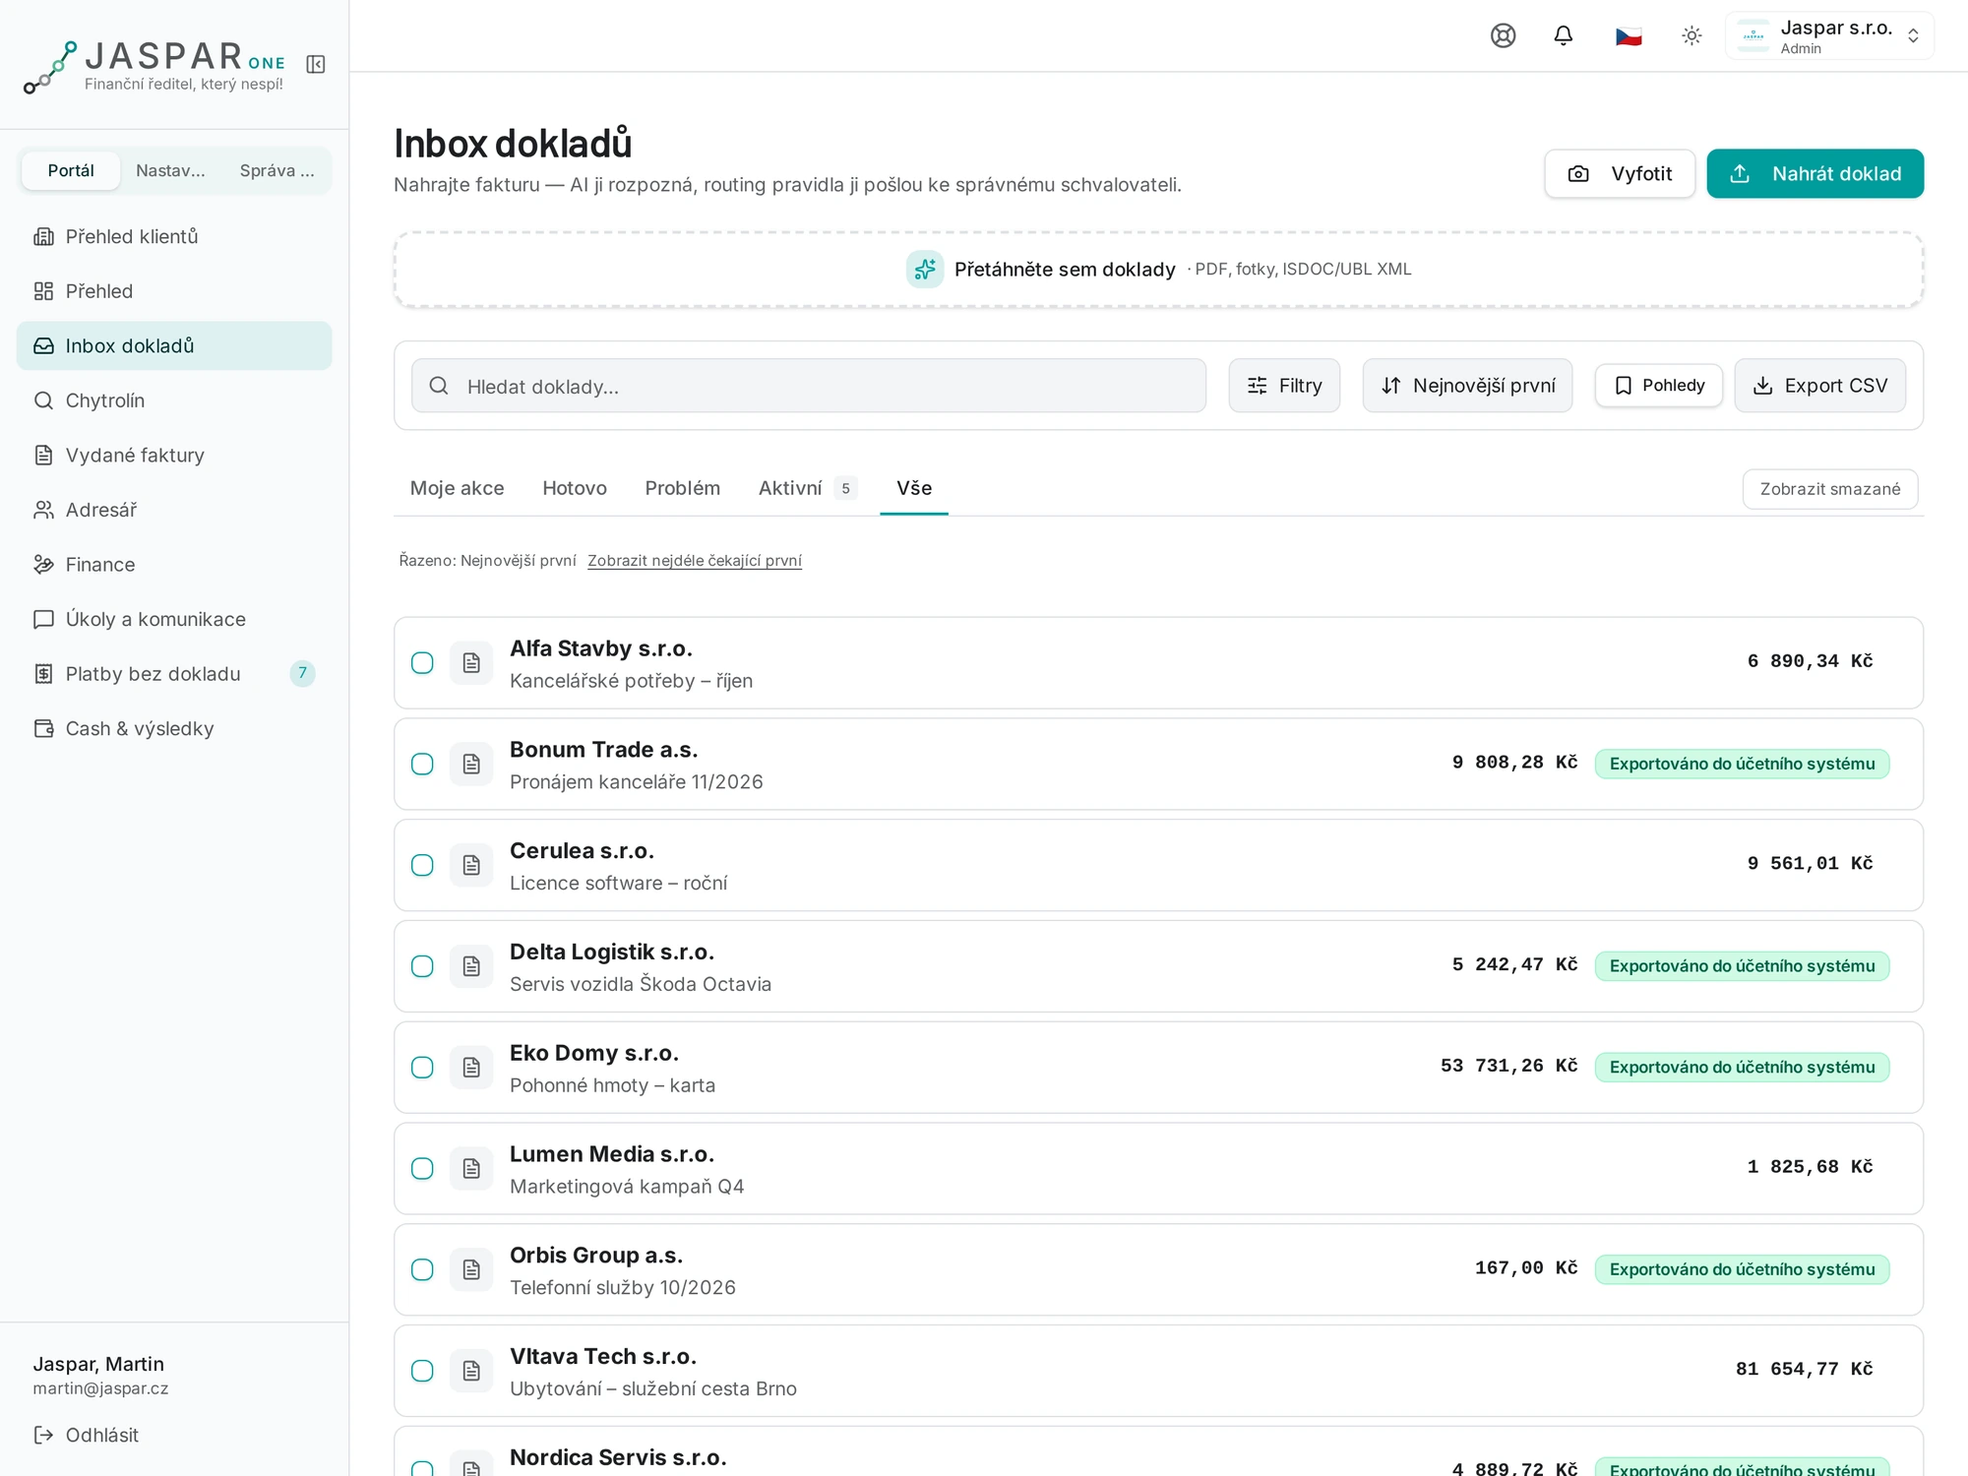The image size is (1968, 1476).
Task: Check the Cerulea s.r.o. row
Action: tap(422, 866)
